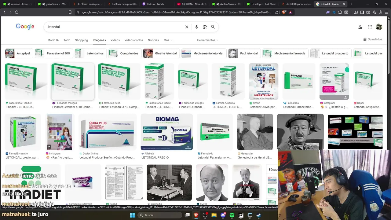
Task: Filter images by Medicamento letondal chip
Action: 204,53
